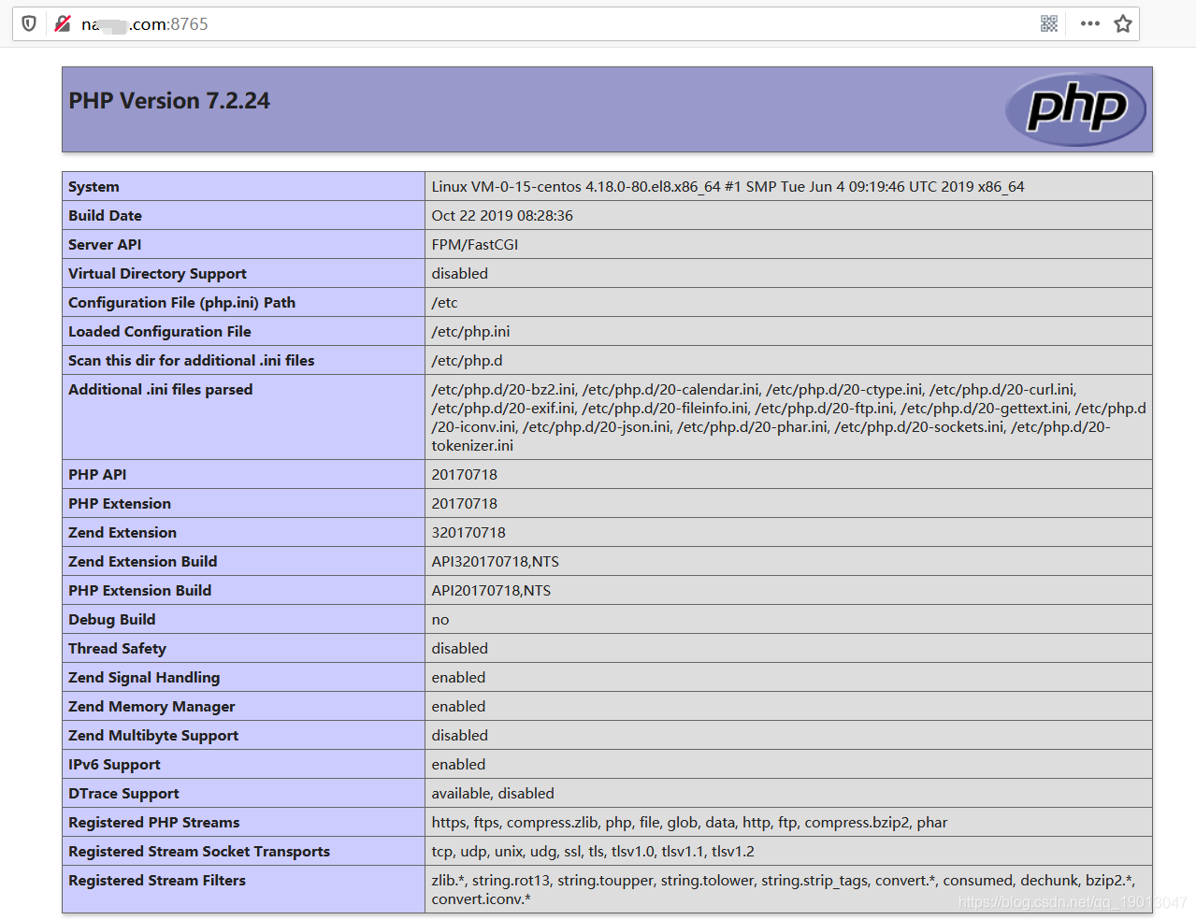Select the /etc configuration path value

tap(444, 303)
